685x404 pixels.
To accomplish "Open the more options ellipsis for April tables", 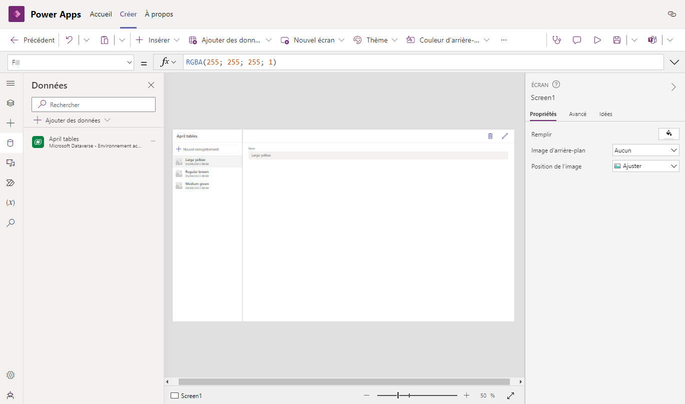I will tap(153, 142).
